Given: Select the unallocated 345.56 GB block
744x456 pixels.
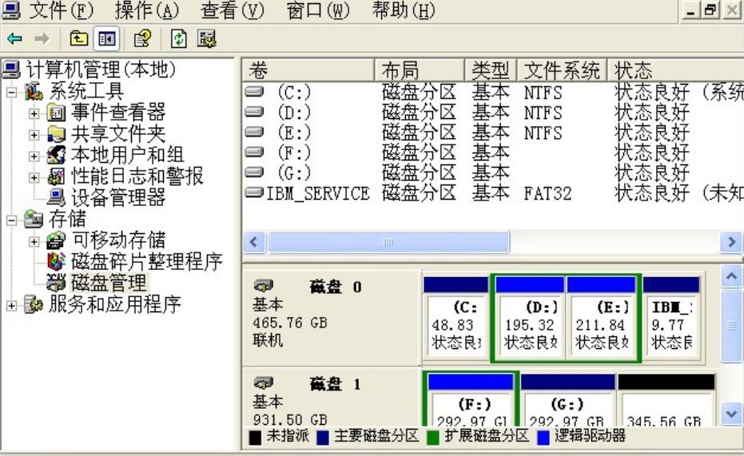Looking at the screenshot, I should (x=666, y=399).
